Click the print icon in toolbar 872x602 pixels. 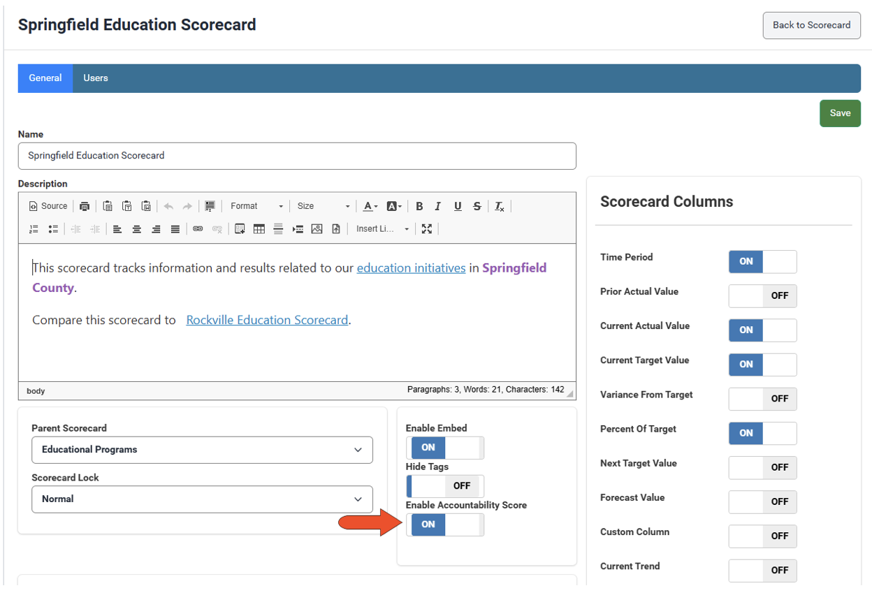[x=85, y=206]
